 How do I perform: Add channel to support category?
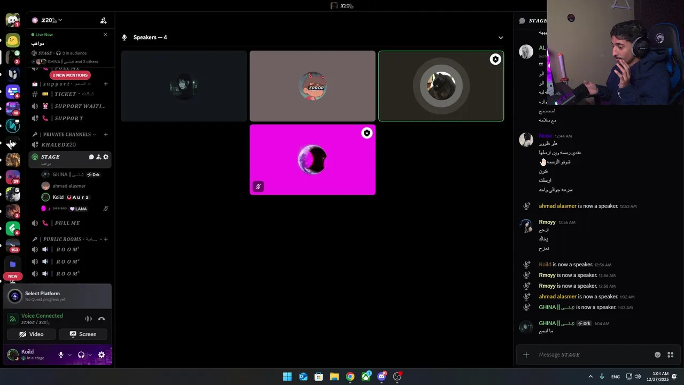[x=106, y=84]
